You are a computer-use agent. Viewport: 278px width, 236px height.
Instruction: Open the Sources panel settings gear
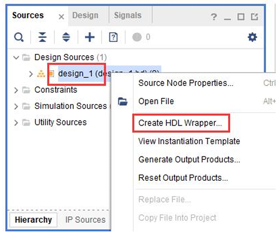tap(252, 37)
